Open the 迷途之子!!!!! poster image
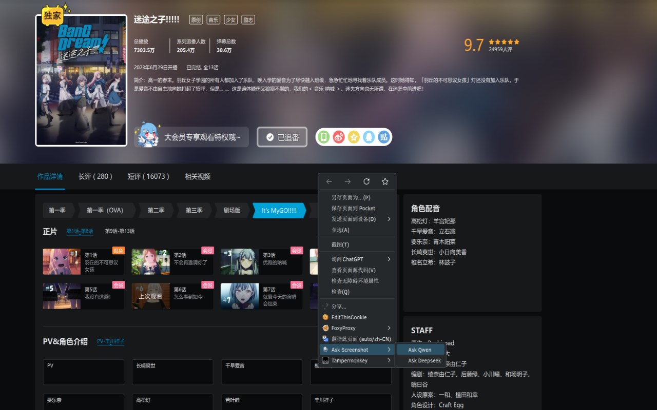657x410 pixels. [81, 80]
